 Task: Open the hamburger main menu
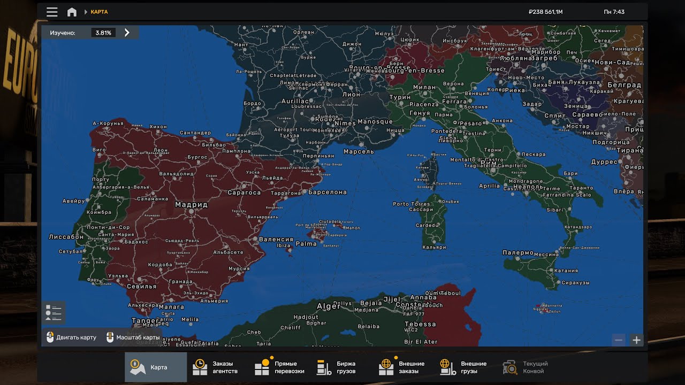coord(52,12)
